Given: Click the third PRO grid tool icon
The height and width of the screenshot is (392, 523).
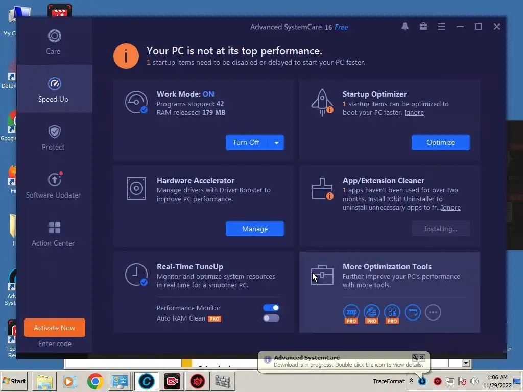Looking at the screenshot, I should [392, 313].
